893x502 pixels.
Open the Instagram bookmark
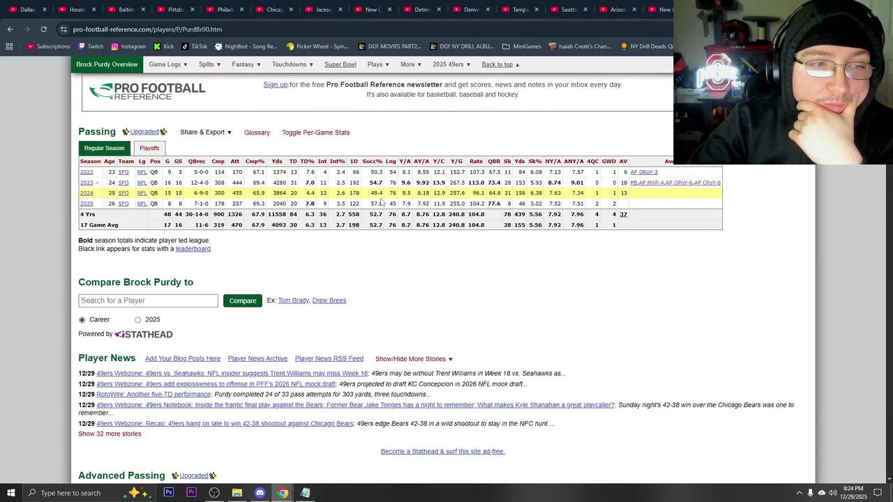128,47
